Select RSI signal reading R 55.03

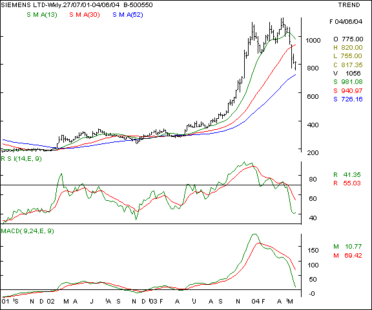tap(347, 183)
